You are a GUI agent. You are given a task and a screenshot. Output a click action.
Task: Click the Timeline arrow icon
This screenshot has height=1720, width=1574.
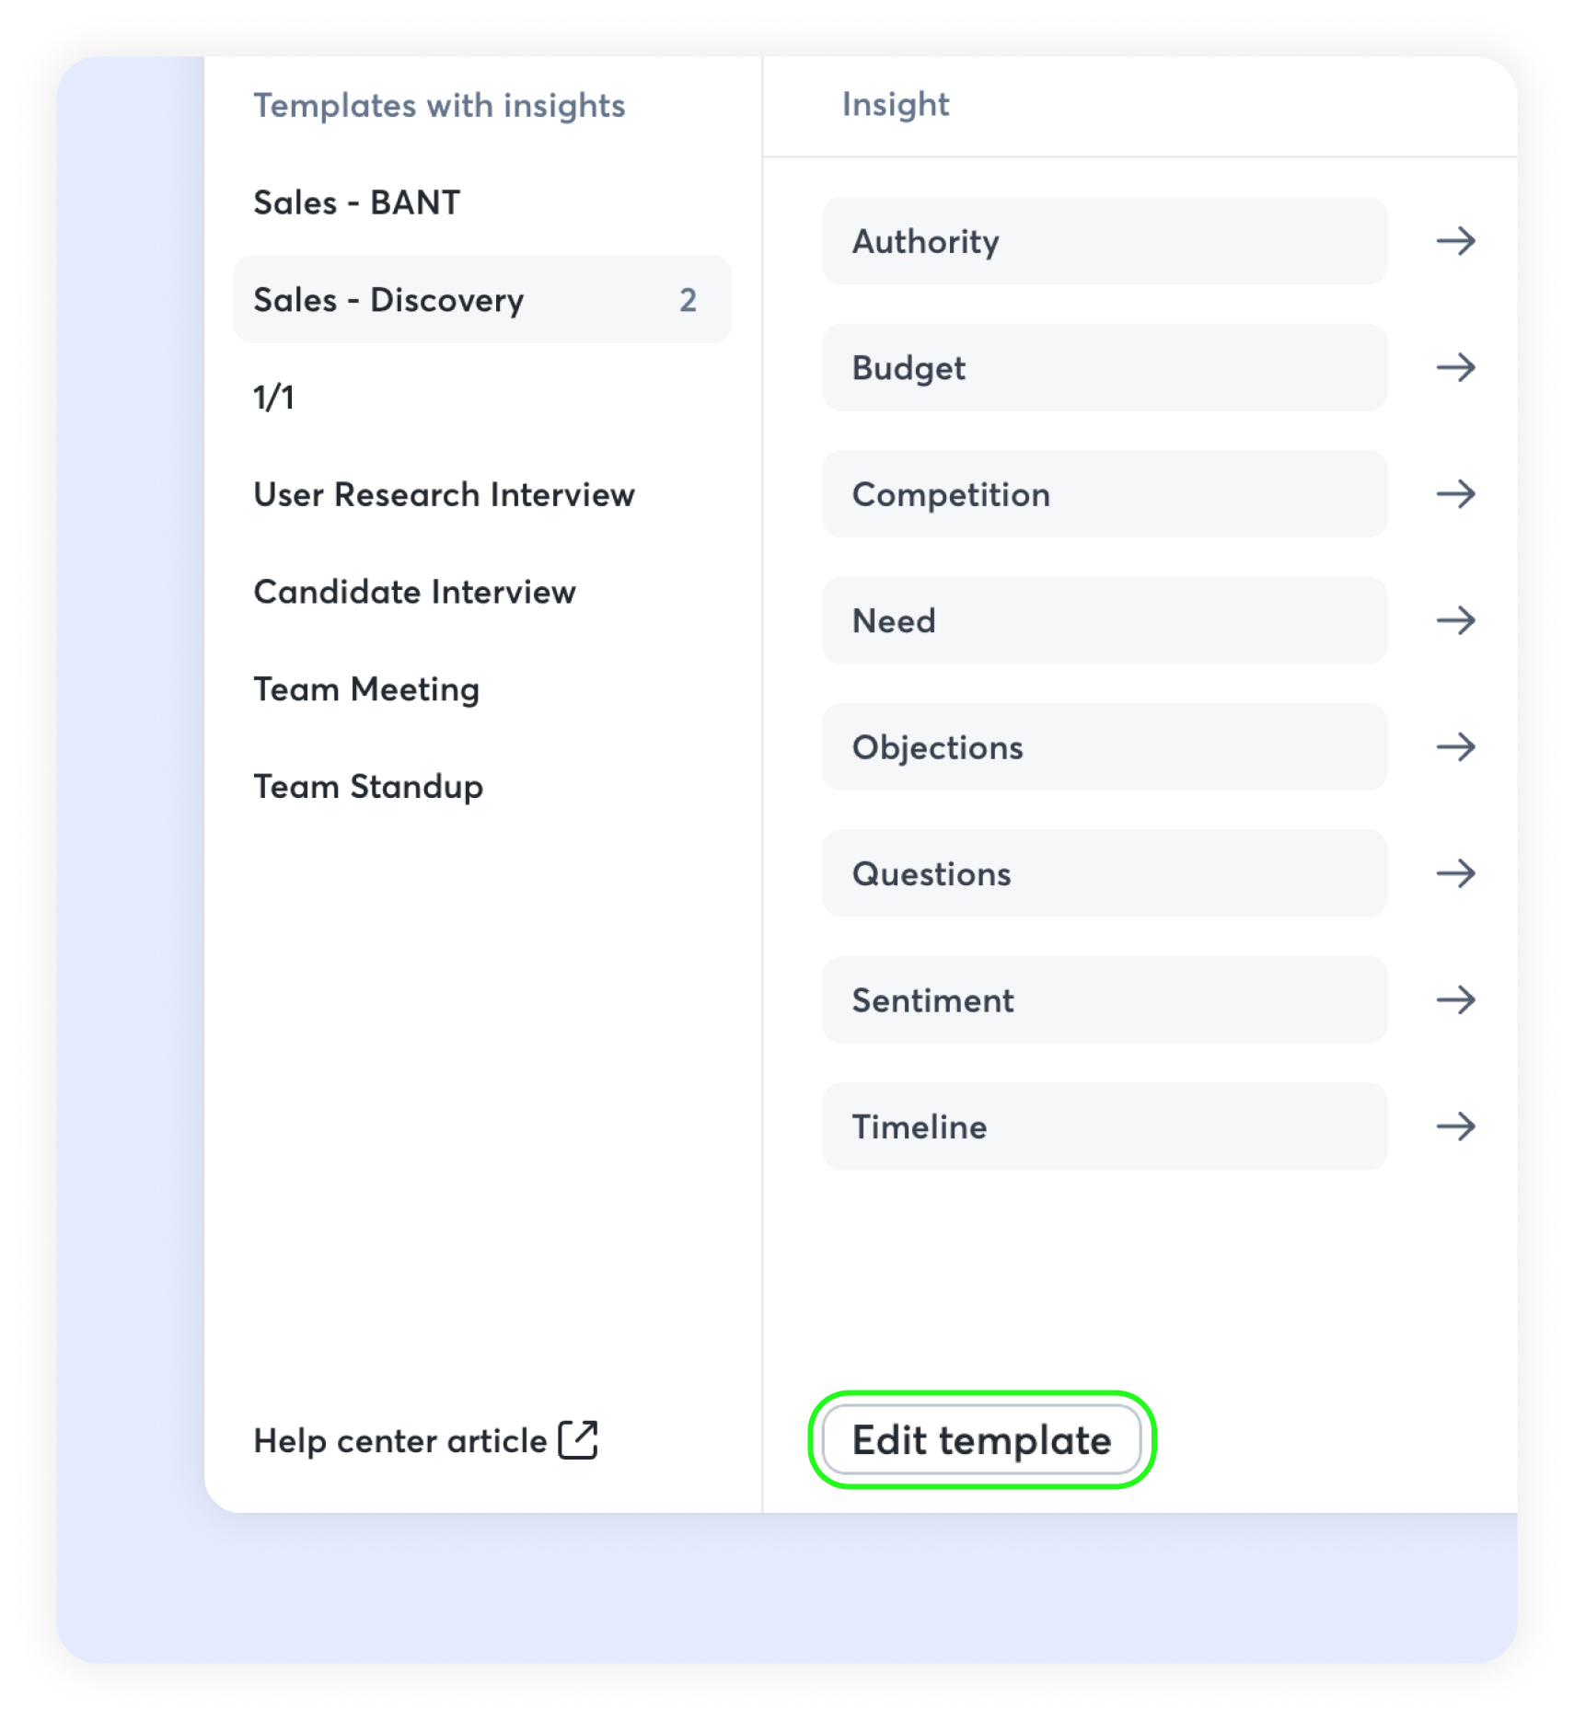pos(1455,1126)
